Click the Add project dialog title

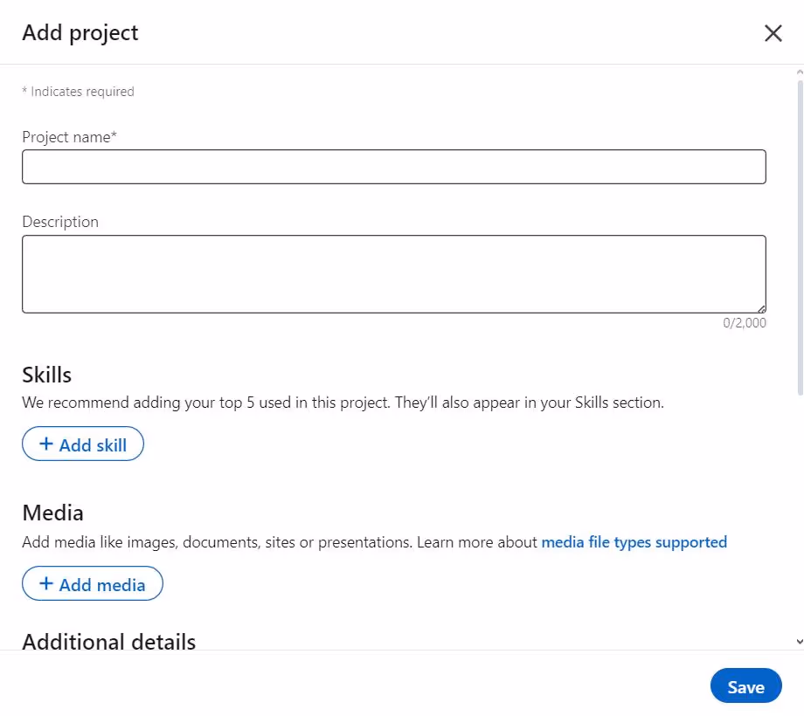coord(80,32)
